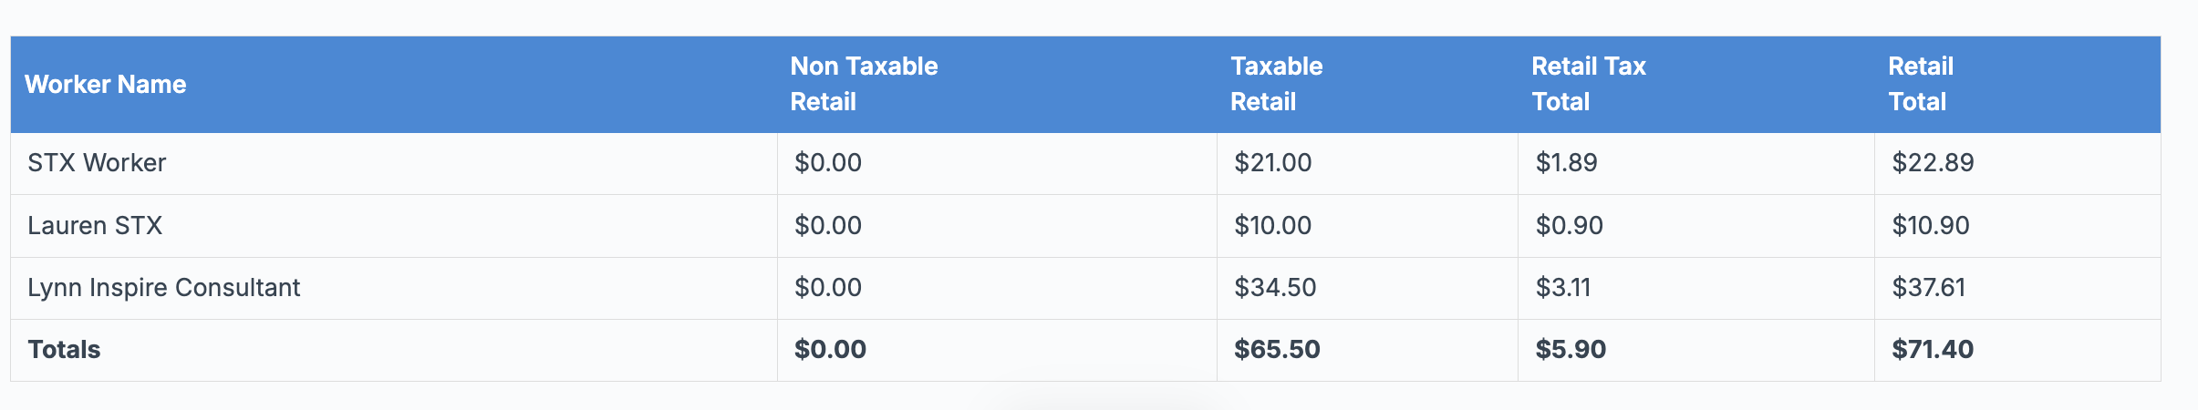The height and width of the screenshot is (410, 2198).
Task: Click the Totals row label
Action: tap(64, 350)
